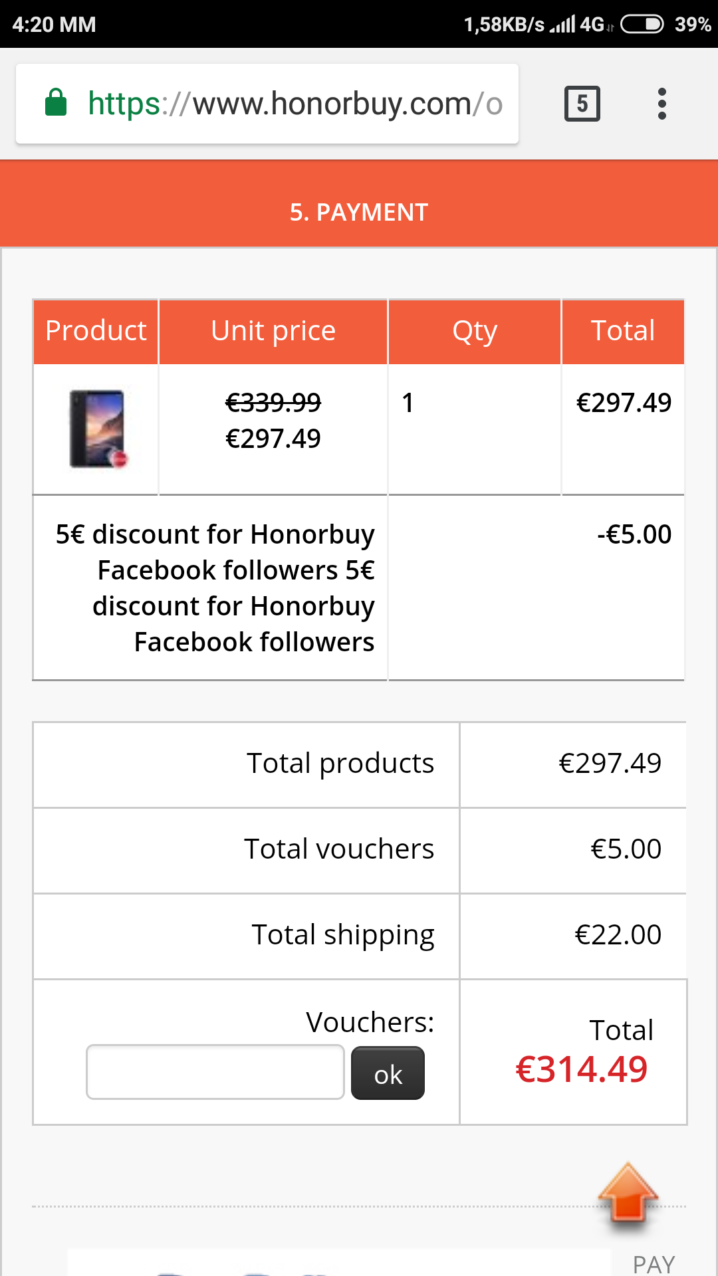Screen dimensions: 718x1276
Task: Tap the product phone thumbnail
Action: point(97,429)
